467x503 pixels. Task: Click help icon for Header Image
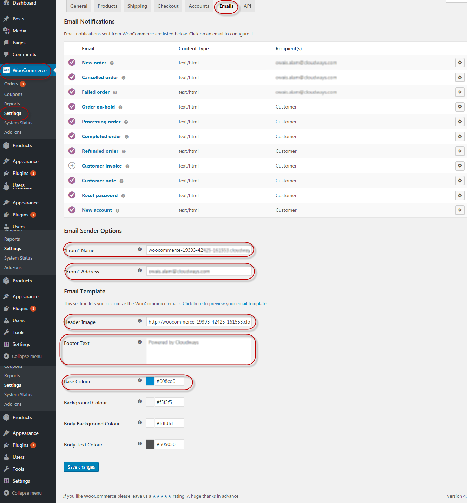[x=140, y=321]
